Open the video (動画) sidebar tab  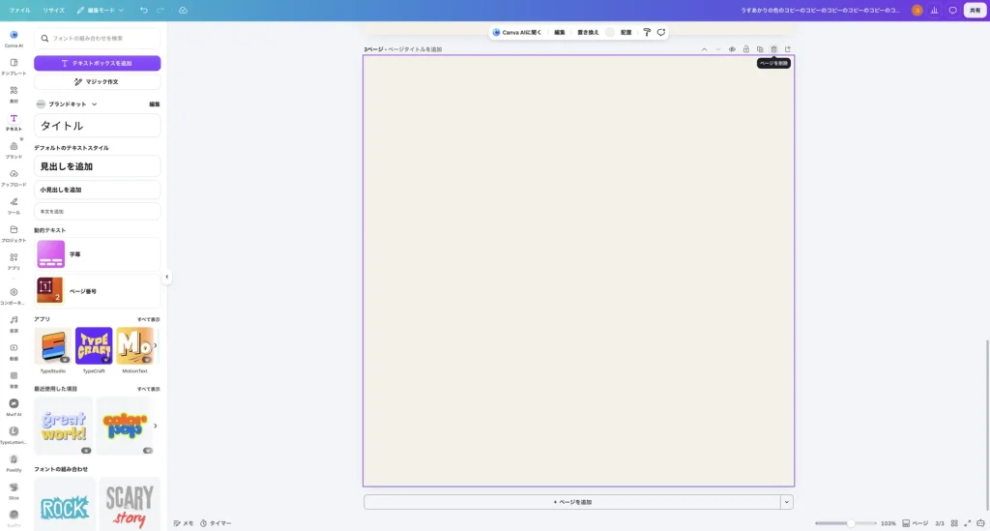[x=14, y=351]
